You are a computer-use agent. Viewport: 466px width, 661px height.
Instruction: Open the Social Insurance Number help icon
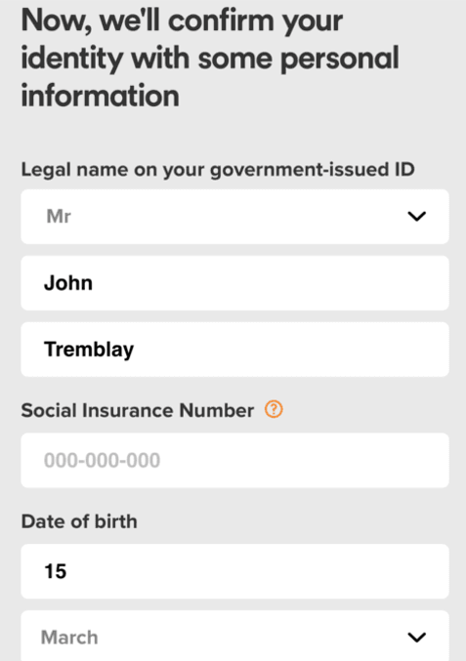click(x=274, y=409)
